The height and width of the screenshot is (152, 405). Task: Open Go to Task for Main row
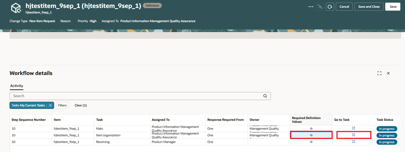354,128
